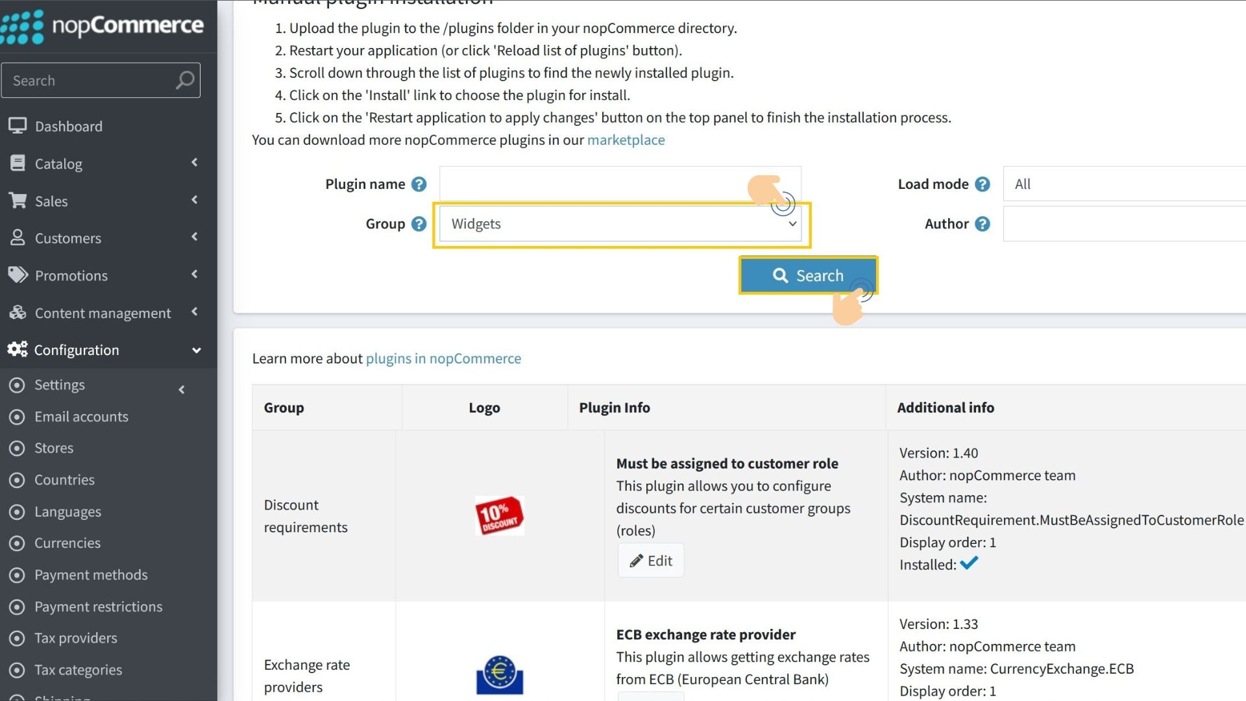Click 'Must be assigned to customer role' title
Viewport: 1246px width, 701px height.
tap(727, 463)
